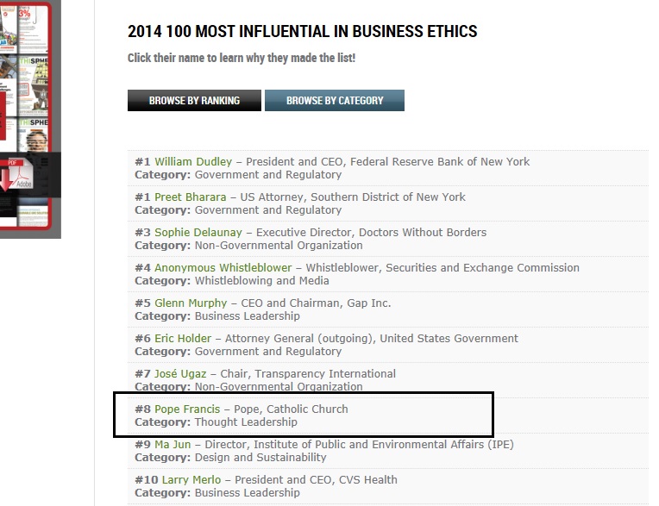Open Glenn Murphy's profile link
The width and height of the screenshot is (659, 506).
coord(191,303)
